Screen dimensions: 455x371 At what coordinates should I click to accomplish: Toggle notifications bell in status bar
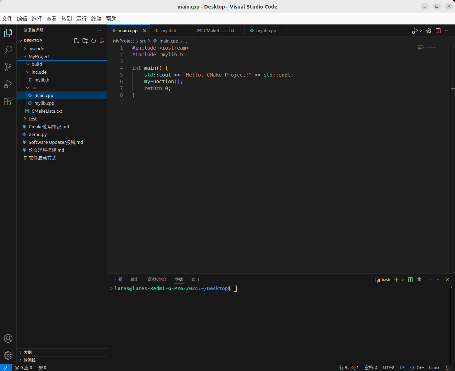[x=448, y=368]
